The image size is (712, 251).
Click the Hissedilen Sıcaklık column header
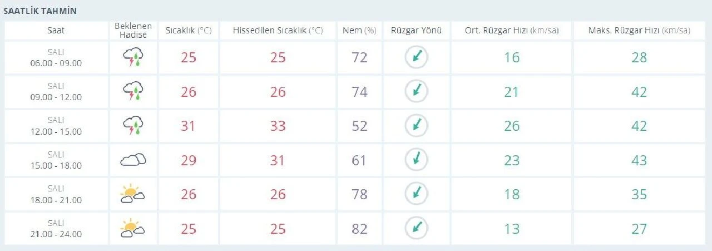pos(278,31)
